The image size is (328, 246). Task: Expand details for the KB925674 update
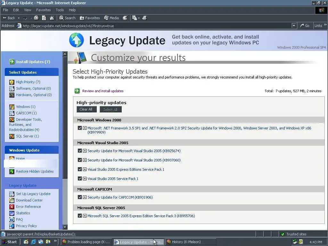[x=85, y=151]
